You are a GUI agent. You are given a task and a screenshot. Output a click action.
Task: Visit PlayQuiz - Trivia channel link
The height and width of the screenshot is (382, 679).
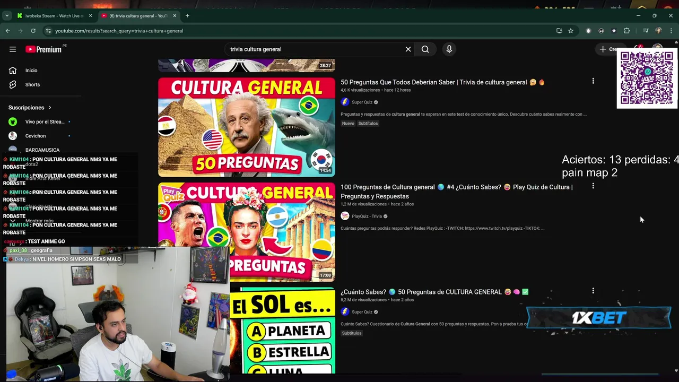point(367,216)
